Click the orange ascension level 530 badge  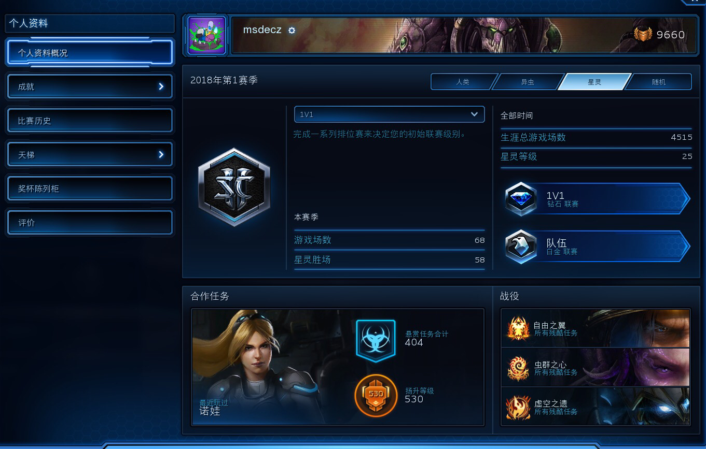(376, 395)
